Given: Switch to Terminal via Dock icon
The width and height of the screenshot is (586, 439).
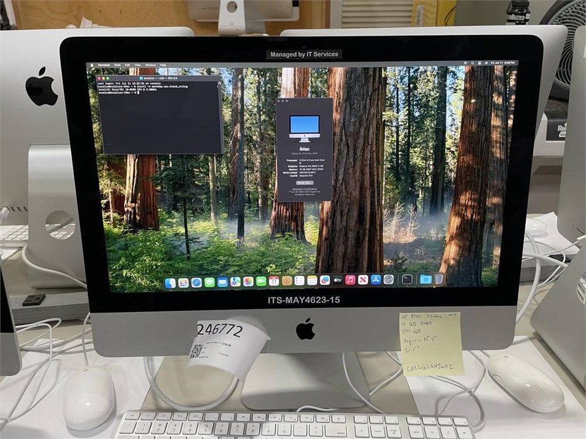Looking at the screenshot, I should coord(407,279).
